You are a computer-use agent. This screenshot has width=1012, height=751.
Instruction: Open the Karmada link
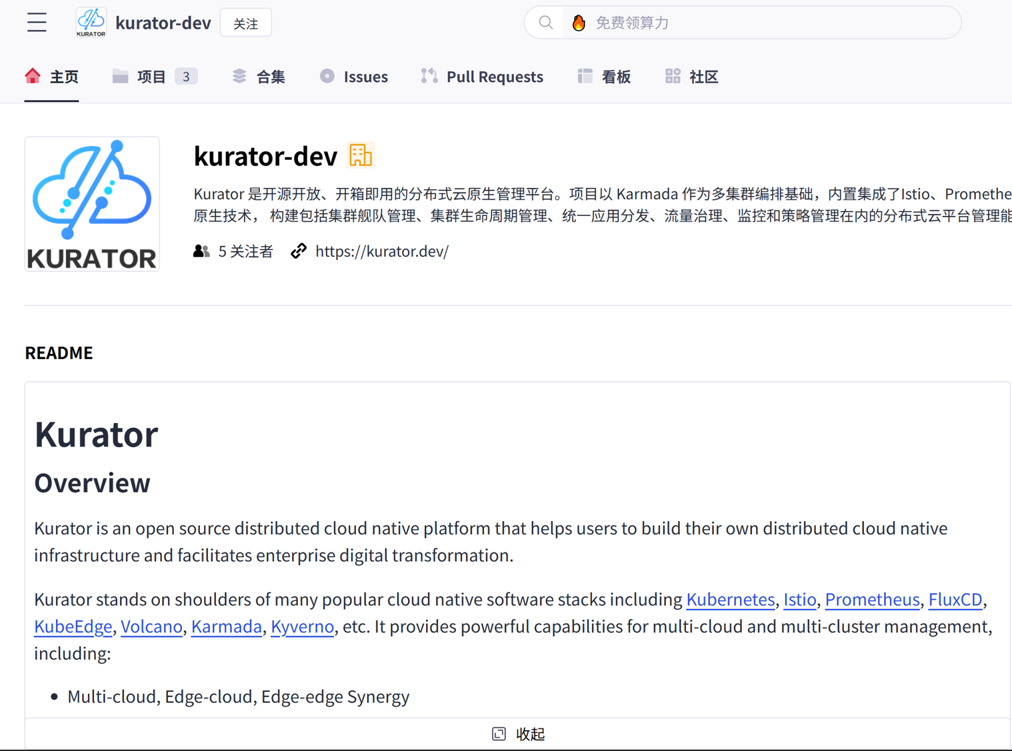[227, 626]
